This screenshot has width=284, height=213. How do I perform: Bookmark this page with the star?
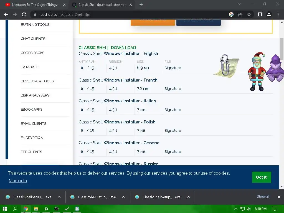tap(249, 14)
